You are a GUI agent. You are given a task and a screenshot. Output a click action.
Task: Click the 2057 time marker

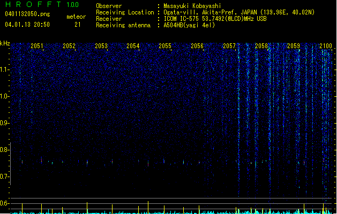pos(229,46)
